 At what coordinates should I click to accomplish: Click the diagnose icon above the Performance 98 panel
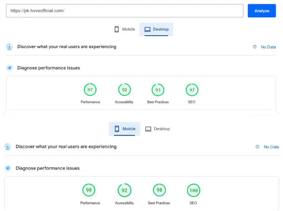8,168
